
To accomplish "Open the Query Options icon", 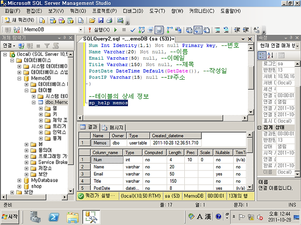I will [x=150, y=30].
